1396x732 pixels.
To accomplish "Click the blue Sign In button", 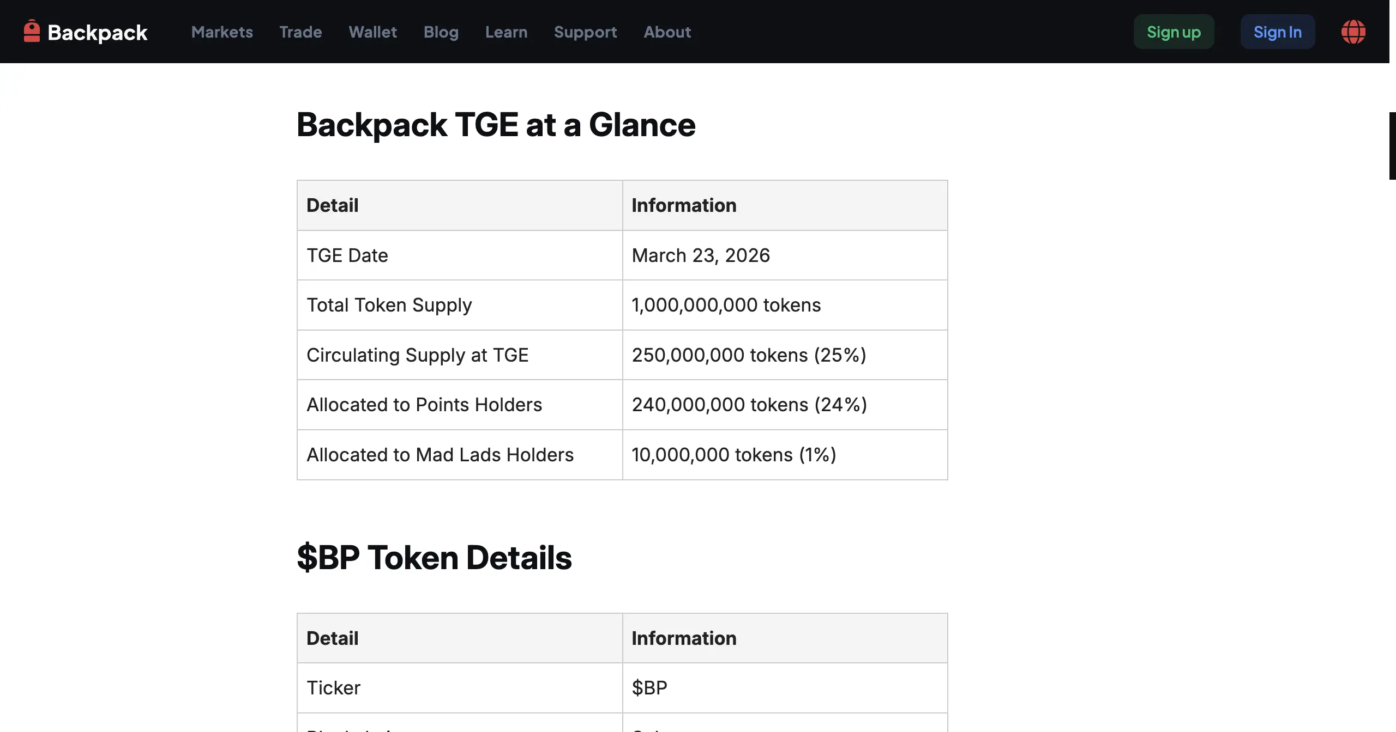I will [1278, 32].
